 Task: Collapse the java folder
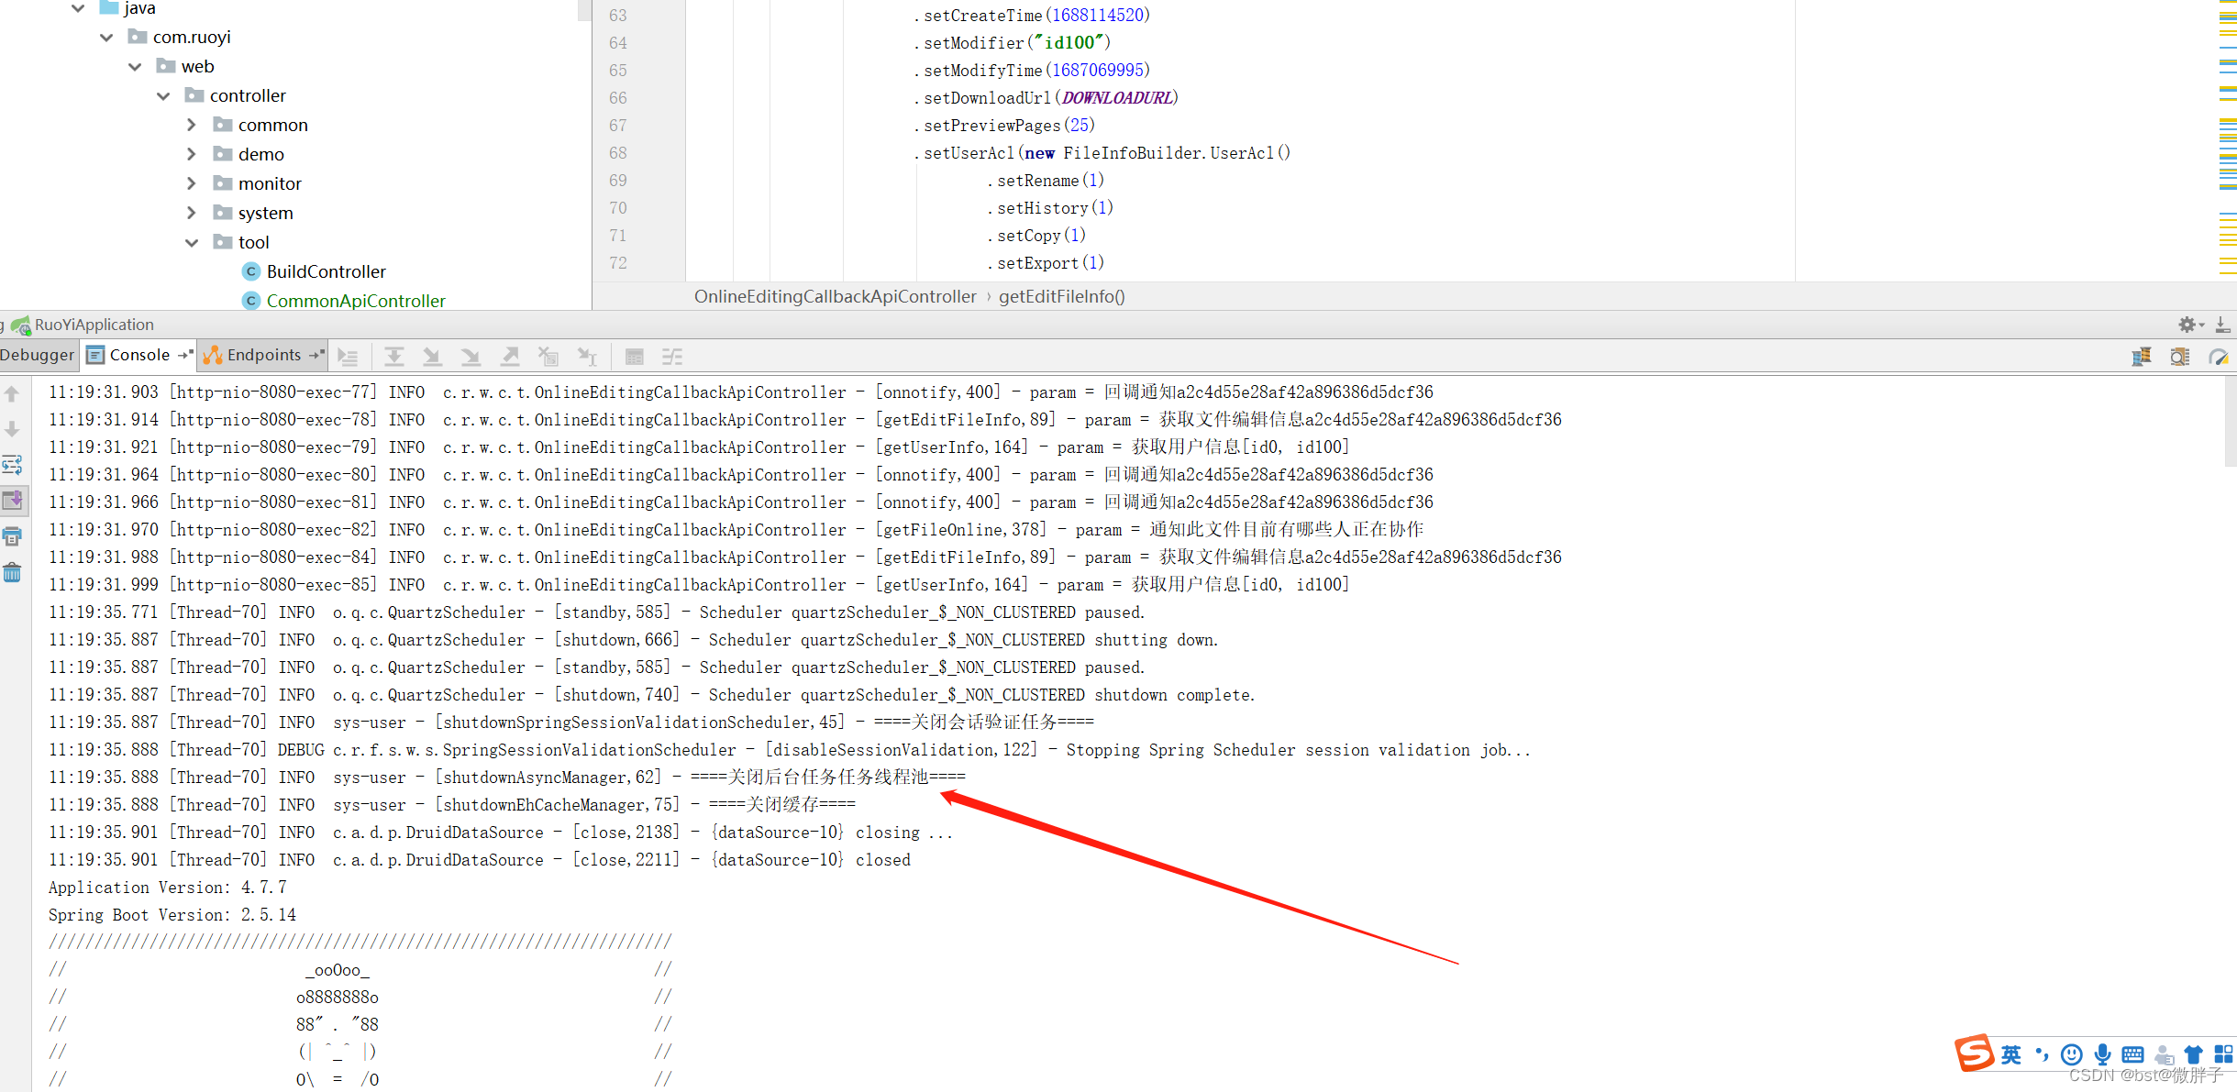click(78, 8)
